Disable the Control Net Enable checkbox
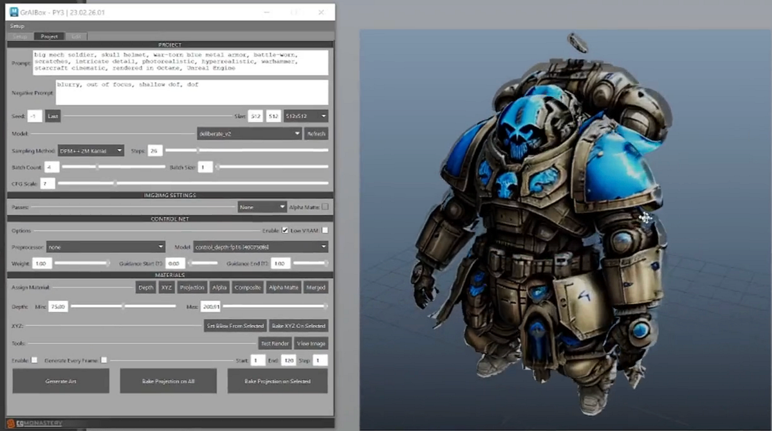 pyautogui.click(x=284, y=230)
